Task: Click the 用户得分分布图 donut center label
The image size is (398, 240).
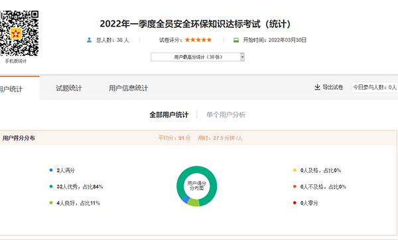Action: 197,186
